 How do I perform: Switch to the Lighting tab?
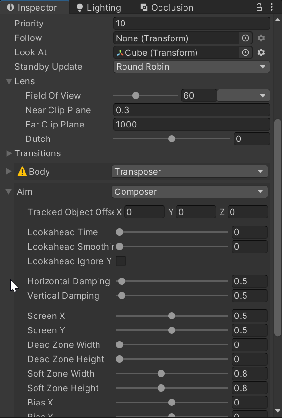coord(99,8)
